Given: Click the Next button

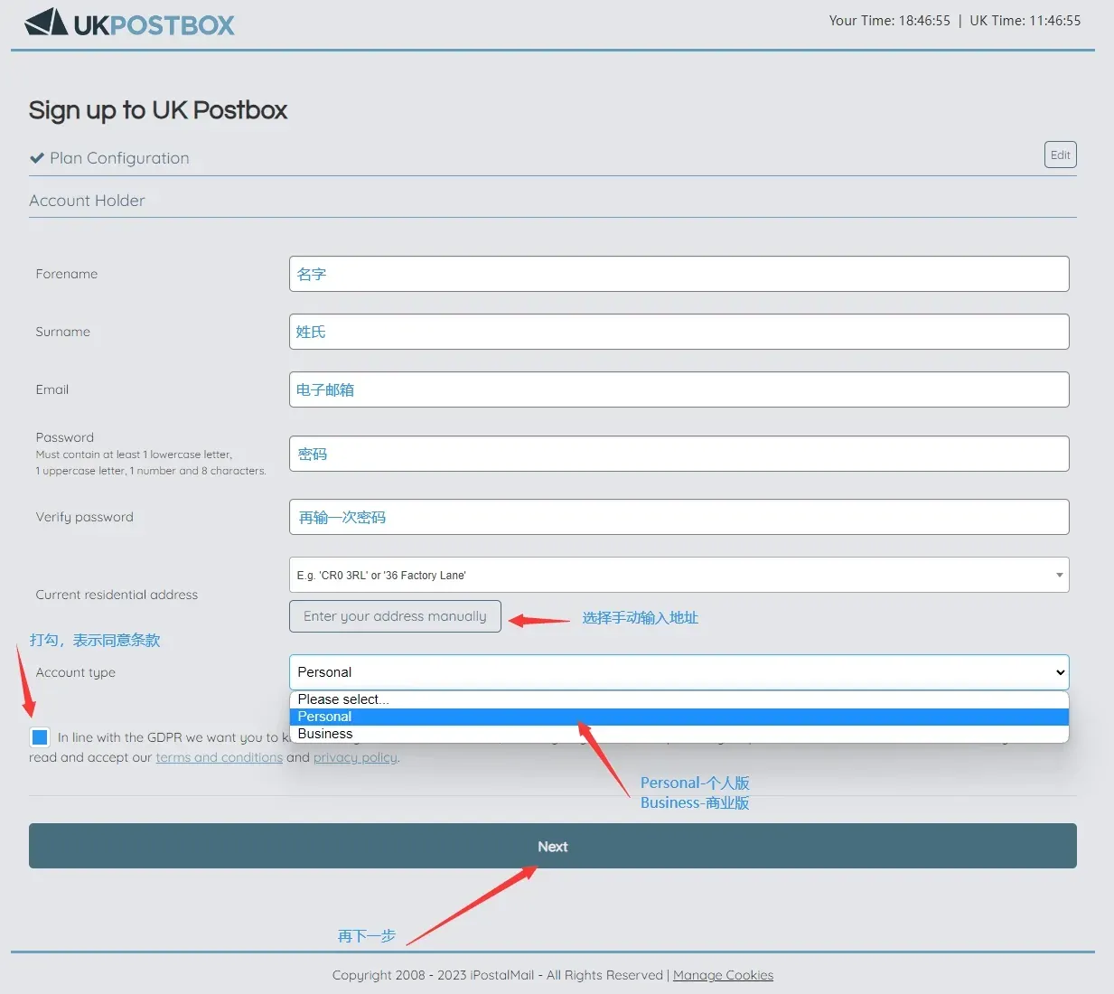Looking at the screenshot, I should (552, 846).
